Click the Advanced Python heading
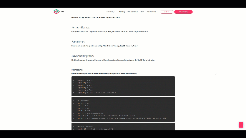Image resolution: width=246 pixels, height=138 pixels. 83,56
